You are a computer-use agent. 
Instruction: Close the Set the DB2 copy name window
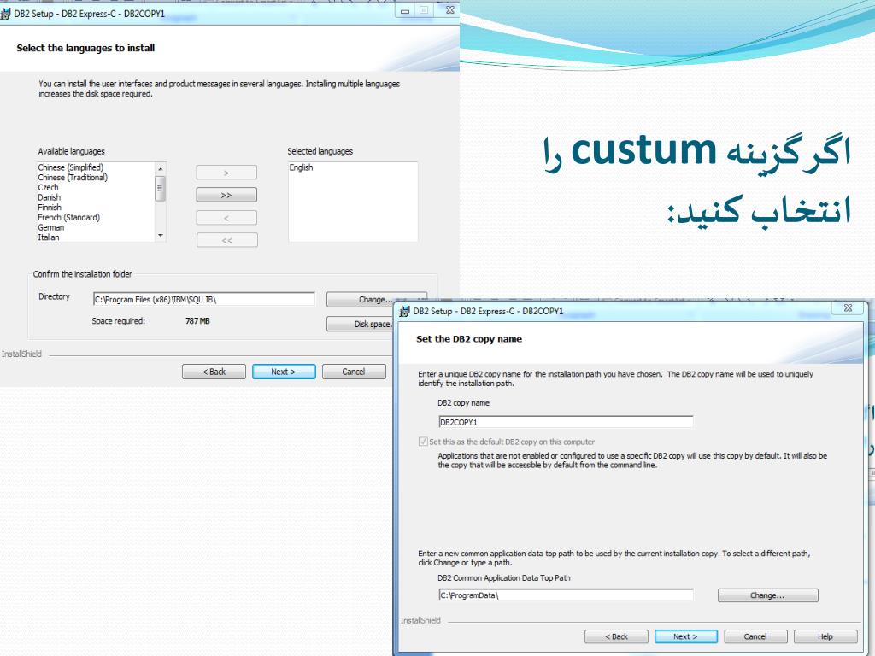848,307
